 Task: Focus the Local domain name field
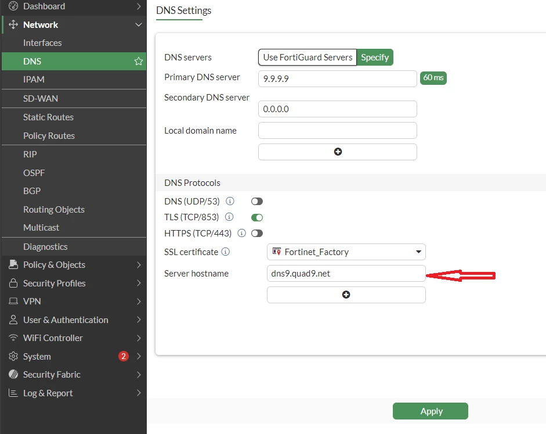(338, 131)
